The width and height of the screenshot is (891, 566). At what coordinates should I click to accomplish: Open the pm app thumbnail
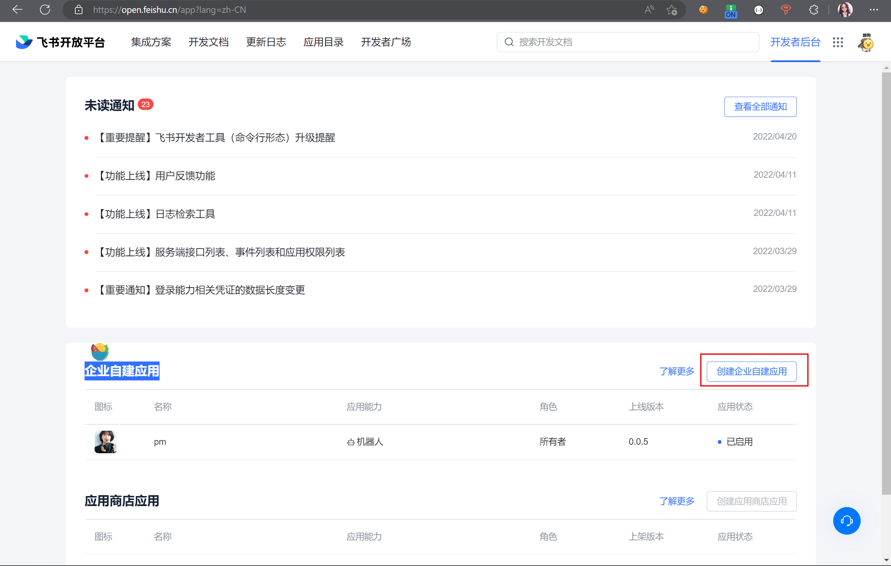point(105,441)
